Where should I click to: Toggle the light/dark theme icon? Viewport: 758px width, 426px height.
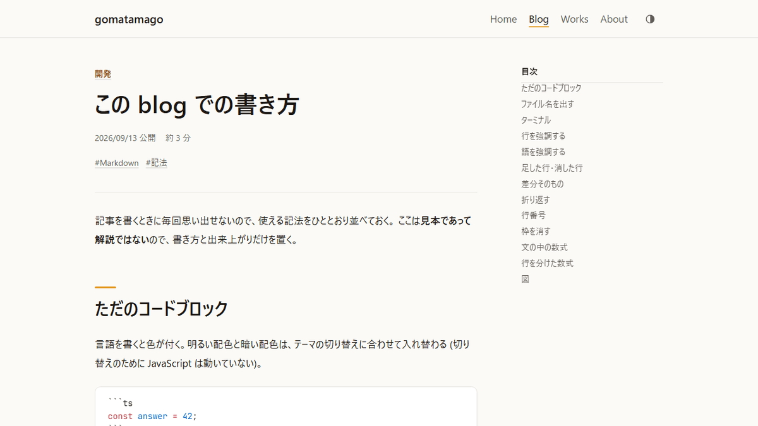click(650, 19)
